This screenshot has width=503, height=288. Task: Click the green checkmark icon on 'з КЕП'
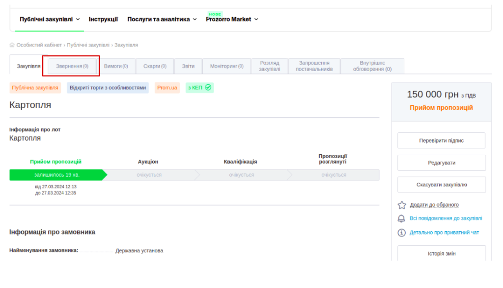(x=208, y=88)
